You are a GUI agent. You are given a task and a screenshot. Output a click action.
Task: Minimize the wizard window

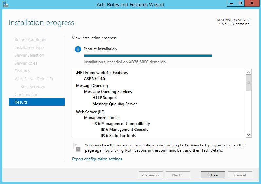tap(231, 3)
